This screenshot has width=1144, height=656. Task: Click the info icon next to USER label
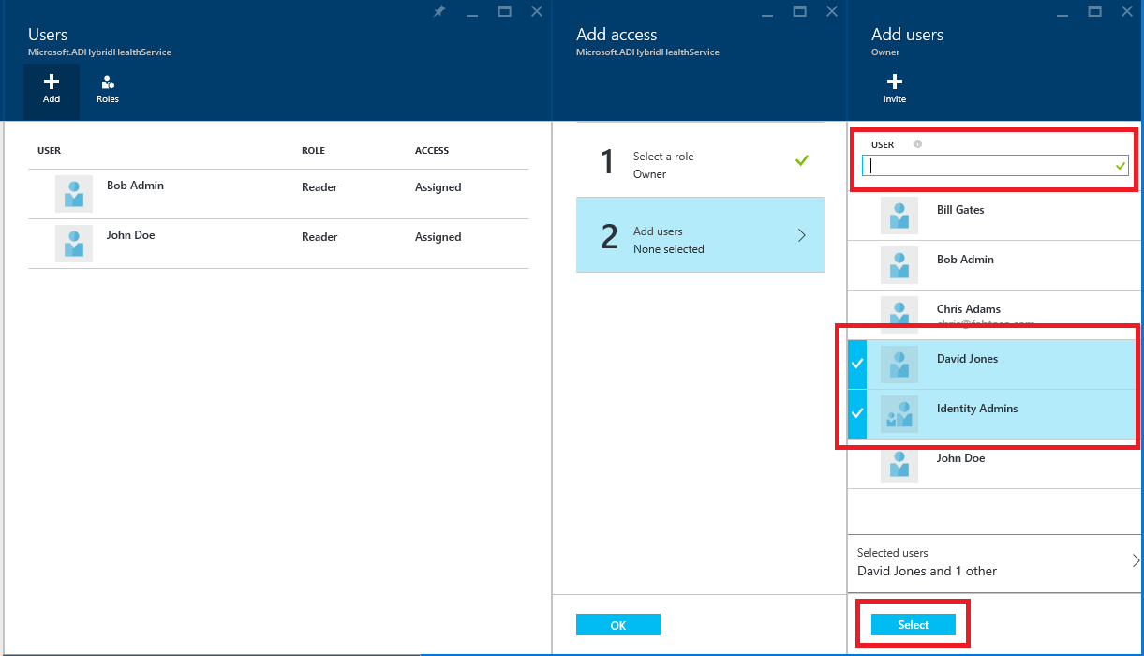[916, 143]
